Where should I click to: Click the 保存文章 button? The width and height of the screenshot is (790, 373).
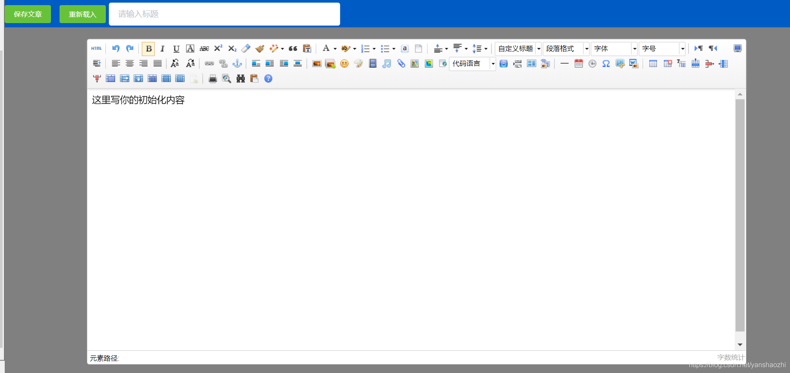pyautogui.click(x=28, y=14)
